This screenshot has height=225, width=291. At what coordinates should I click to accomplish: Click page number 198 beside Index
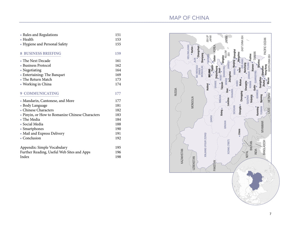[x=118, y=157]
